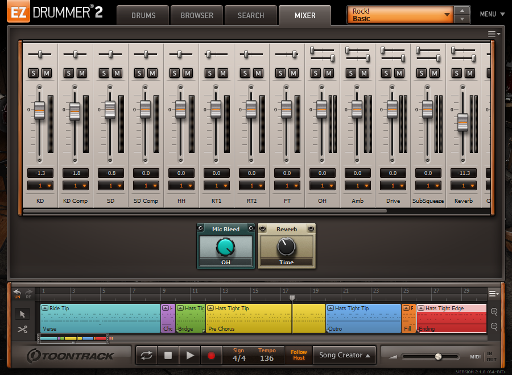Zoom in on the song track
This screenshot has width=512, height=375.
click(x=494, y=311)
